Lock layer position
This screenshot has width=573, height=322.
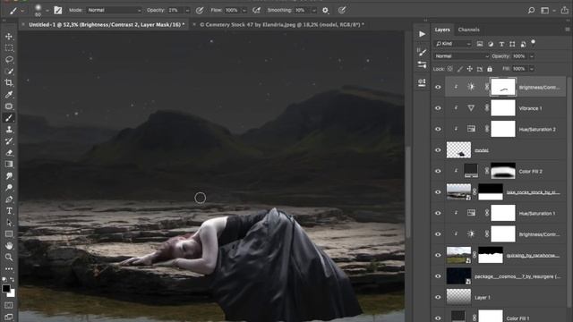[x=470, y=69]
